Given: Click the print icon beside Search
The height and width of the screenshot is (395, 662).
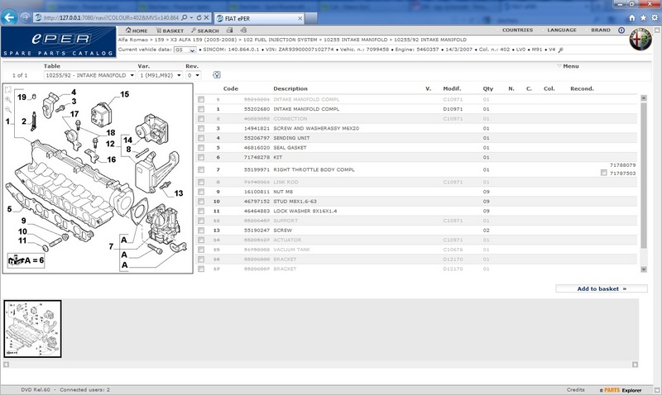Looking at the screenshot, I should pyautogui.click(x=230, y=31).
